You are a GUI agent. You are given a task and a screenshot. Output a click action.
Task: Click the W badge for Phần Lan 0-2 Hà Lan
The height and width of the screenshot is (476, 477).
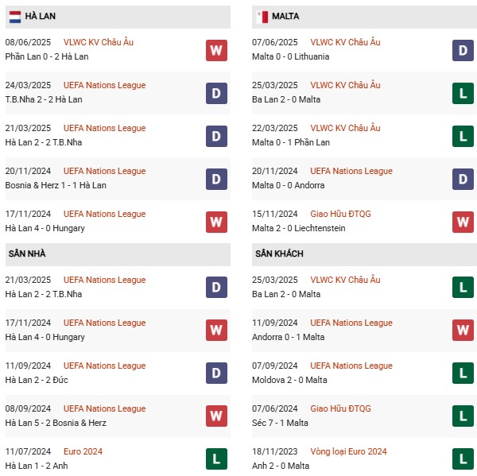pyautogui.click(x=216, y=51)
